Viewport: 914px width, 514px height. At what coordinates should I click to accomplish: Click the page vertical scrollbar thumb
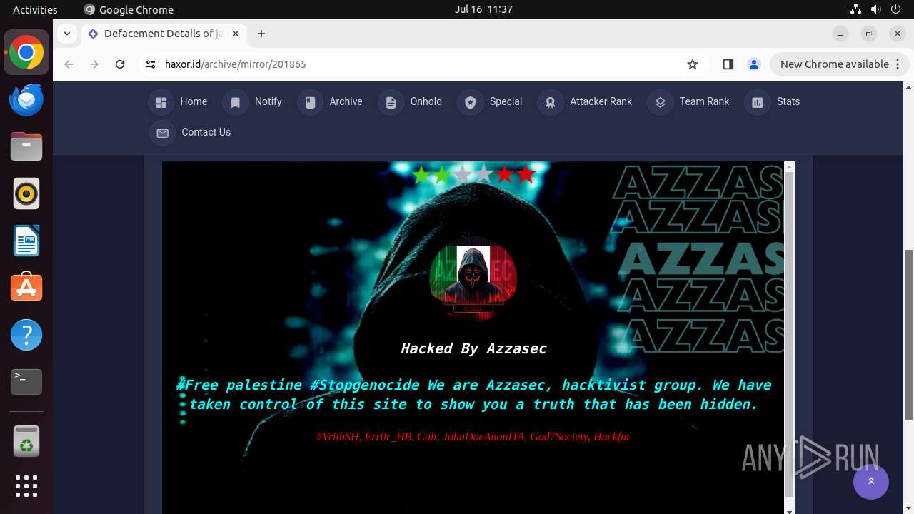tap(908, 335)
